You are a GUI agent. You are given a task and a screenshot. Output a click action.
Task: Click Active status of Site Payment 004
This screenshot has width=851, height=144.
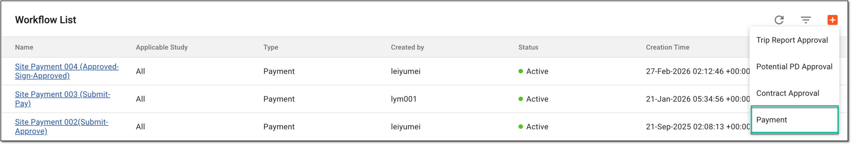533,71
